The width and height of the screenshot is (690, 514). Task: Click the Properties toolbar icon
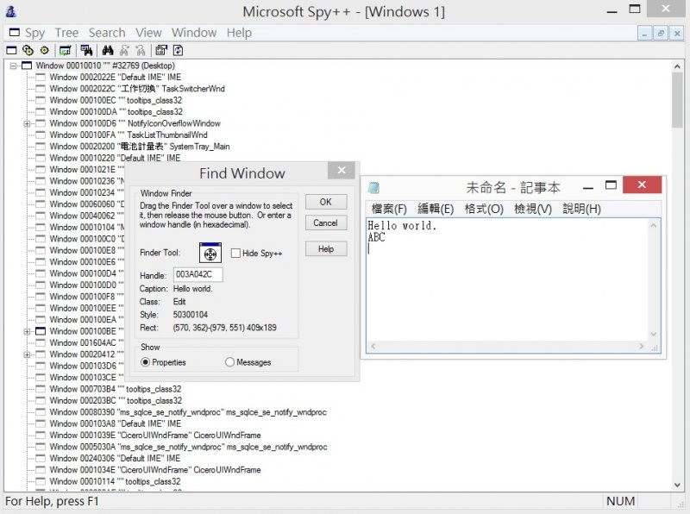161,51
